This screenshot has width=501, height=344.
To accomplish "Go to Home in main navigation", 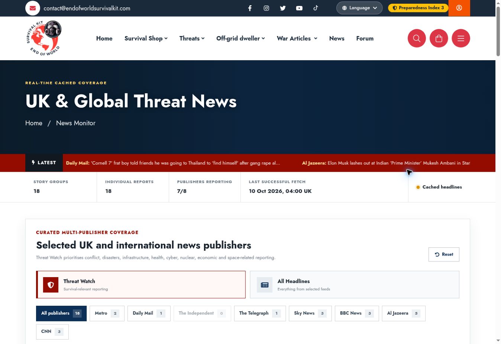I will 104,38.
